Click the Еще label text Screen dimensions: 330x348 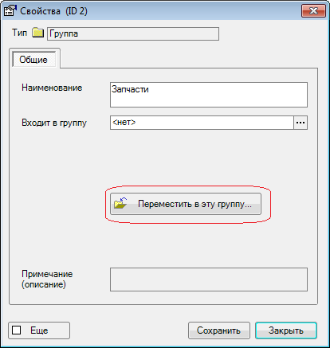click(x=39, y=330)
